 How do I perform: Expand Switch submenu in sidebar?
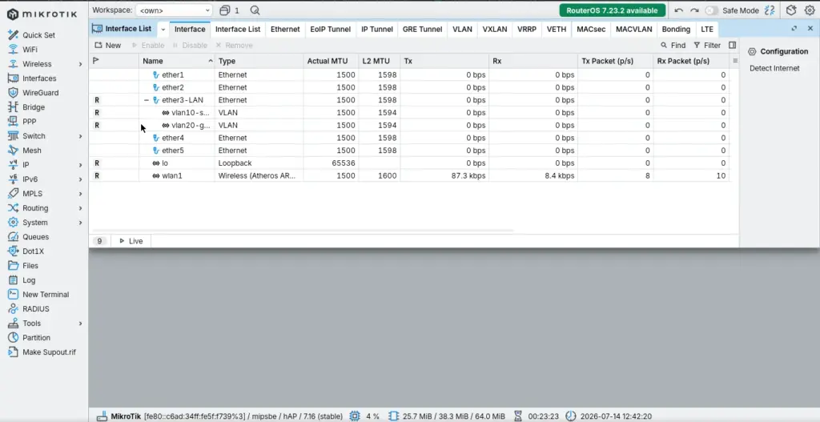coord(81,136)
